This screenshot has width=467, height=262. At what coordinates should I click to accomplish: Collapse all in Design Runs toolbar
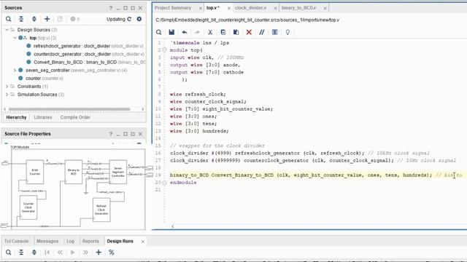21,253
